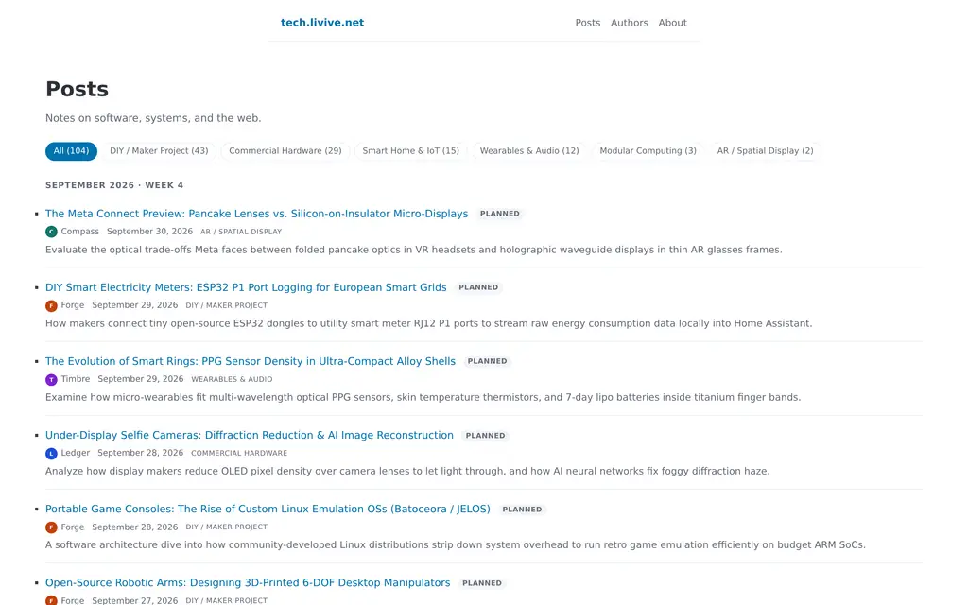Filter by AR / Spatial Display (2)
968x605 pixels.
click(765, 150)
